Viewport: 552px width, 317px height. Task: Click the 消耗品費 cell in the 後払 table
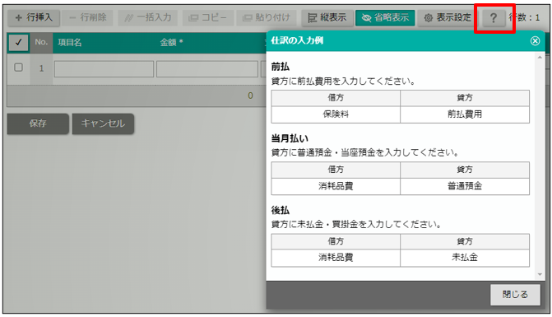click(x=336, y=258)
